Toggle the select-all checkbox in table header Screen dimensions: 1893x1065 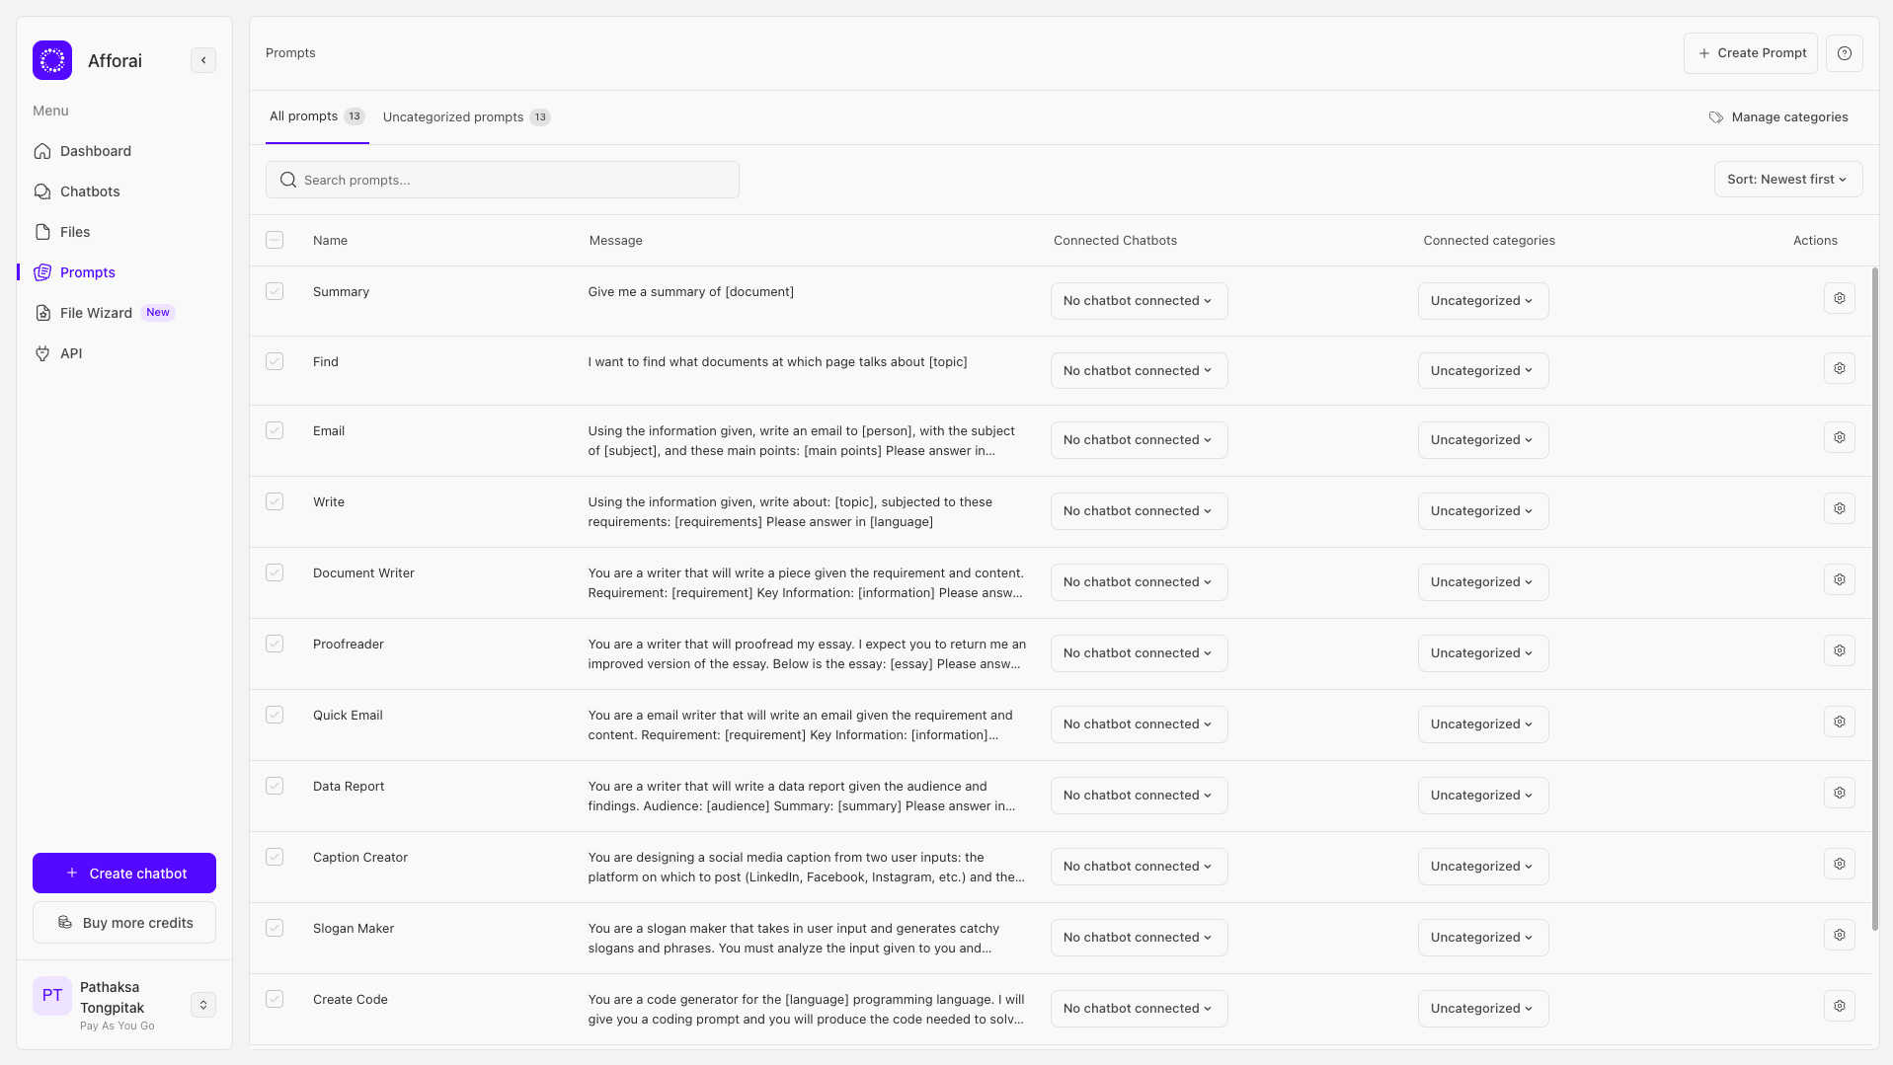coord(275,240)
